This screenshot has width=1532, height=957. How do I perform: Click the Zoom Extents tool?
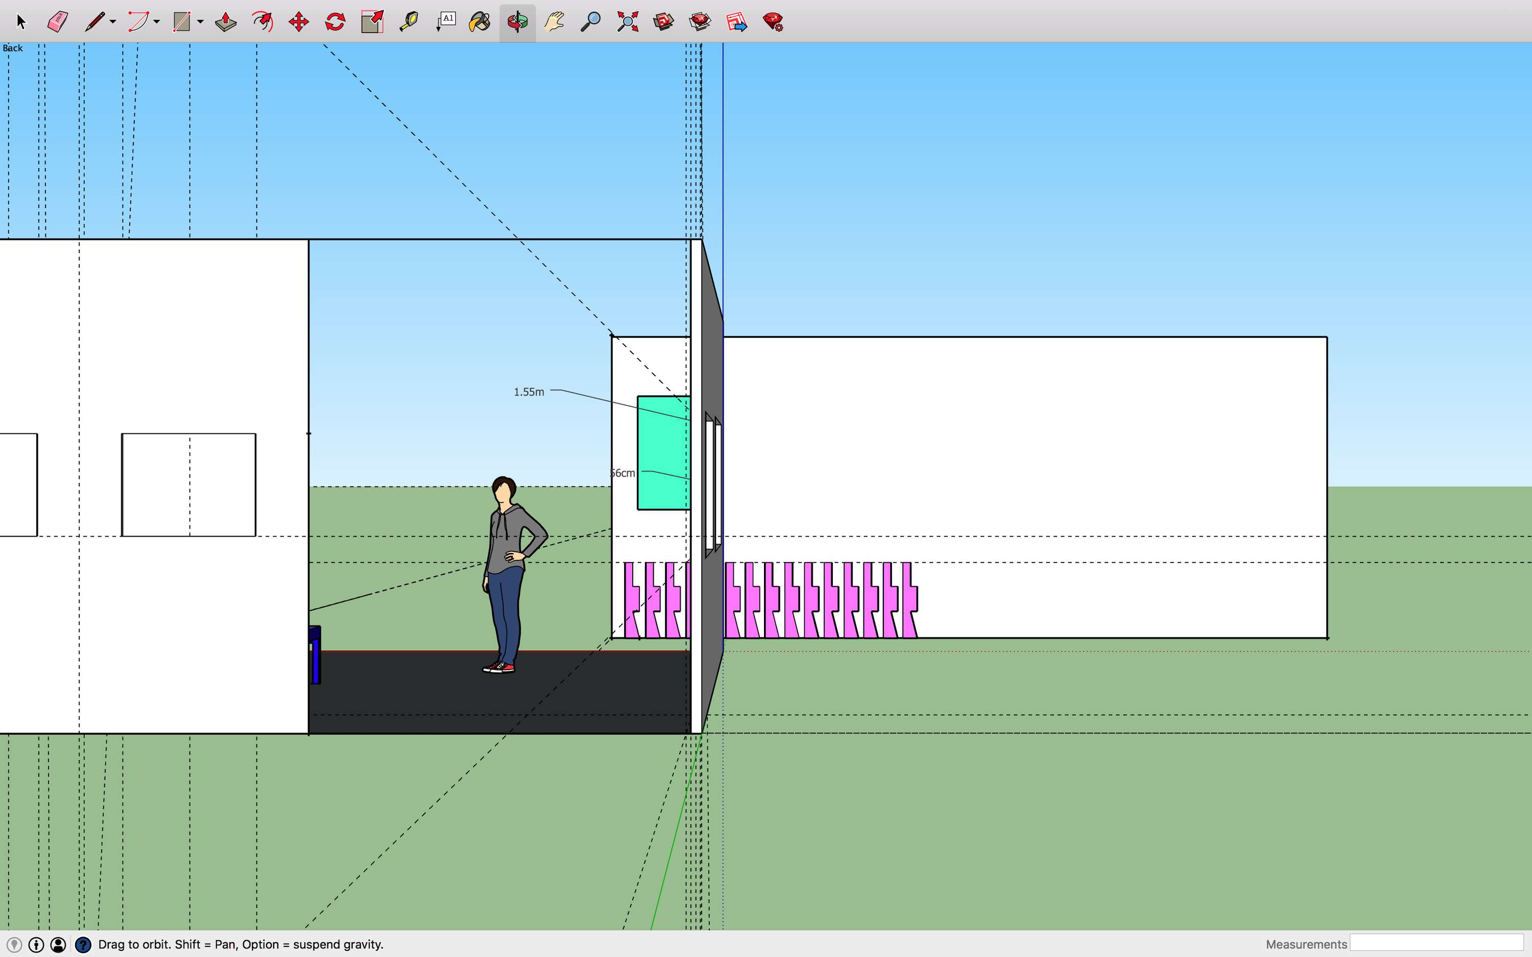(628, 21)
